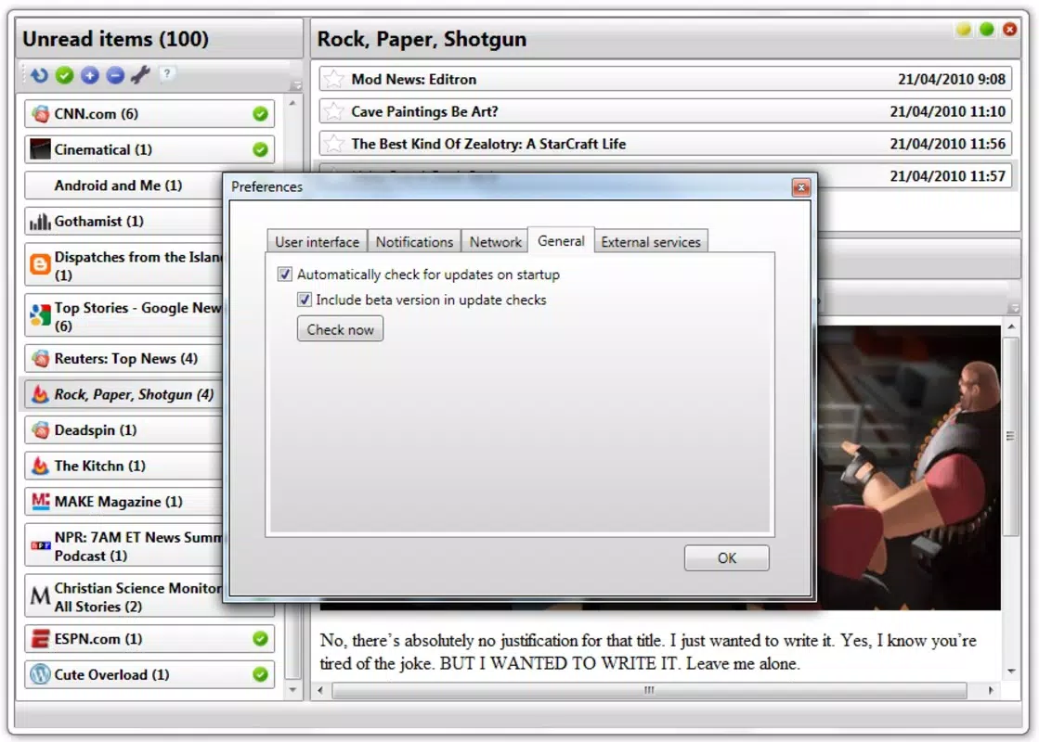Select the Rock, Paper, Shotgun (4) feed
Viewport: 1039px width, 742px height.
(x=123, y=394)
